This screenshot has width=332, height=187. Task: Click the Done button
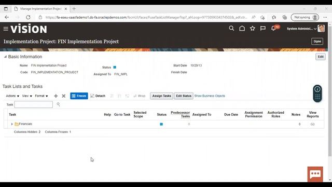(x=317, y=42)
